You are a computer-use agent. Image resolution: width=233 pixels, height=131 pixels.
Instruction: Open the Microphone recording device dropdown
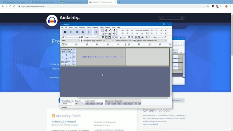98,40
